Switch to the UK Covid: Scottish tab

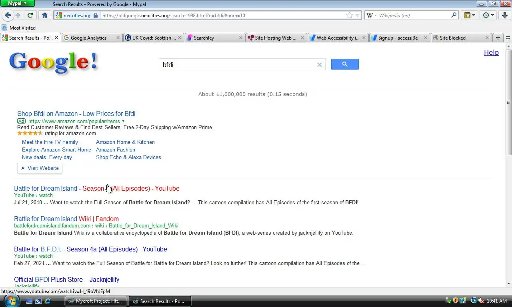pyautogui.click(x=154, y=38)
